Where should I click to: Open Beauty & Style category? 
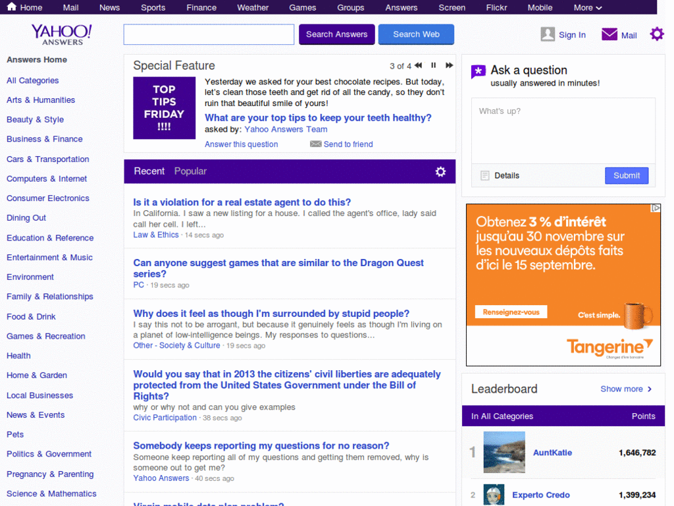click(36, 120)
